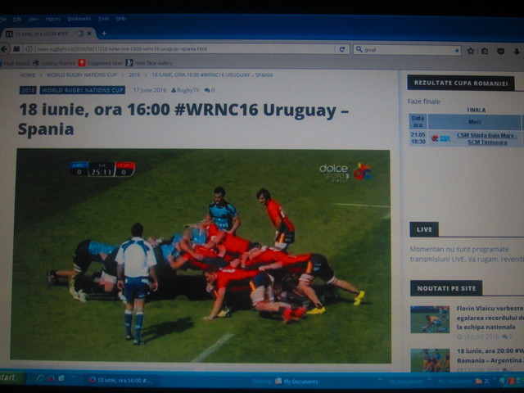524x393 pixels.
Task: Open the downloads arrow icon
Action: 517,52
